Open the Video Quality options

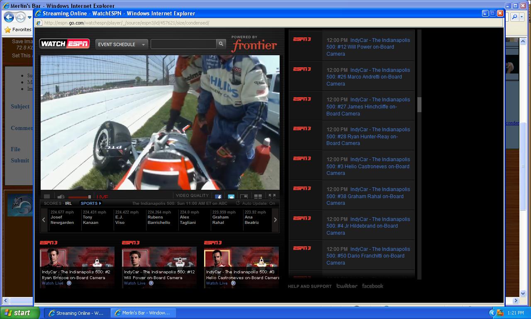192,196
